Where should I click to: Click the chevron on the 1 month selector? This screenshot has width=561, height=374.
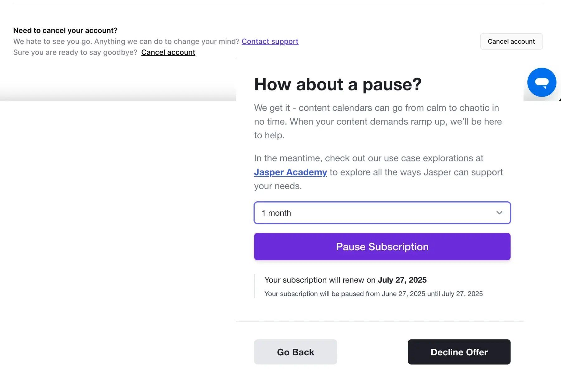pos(499,213)
